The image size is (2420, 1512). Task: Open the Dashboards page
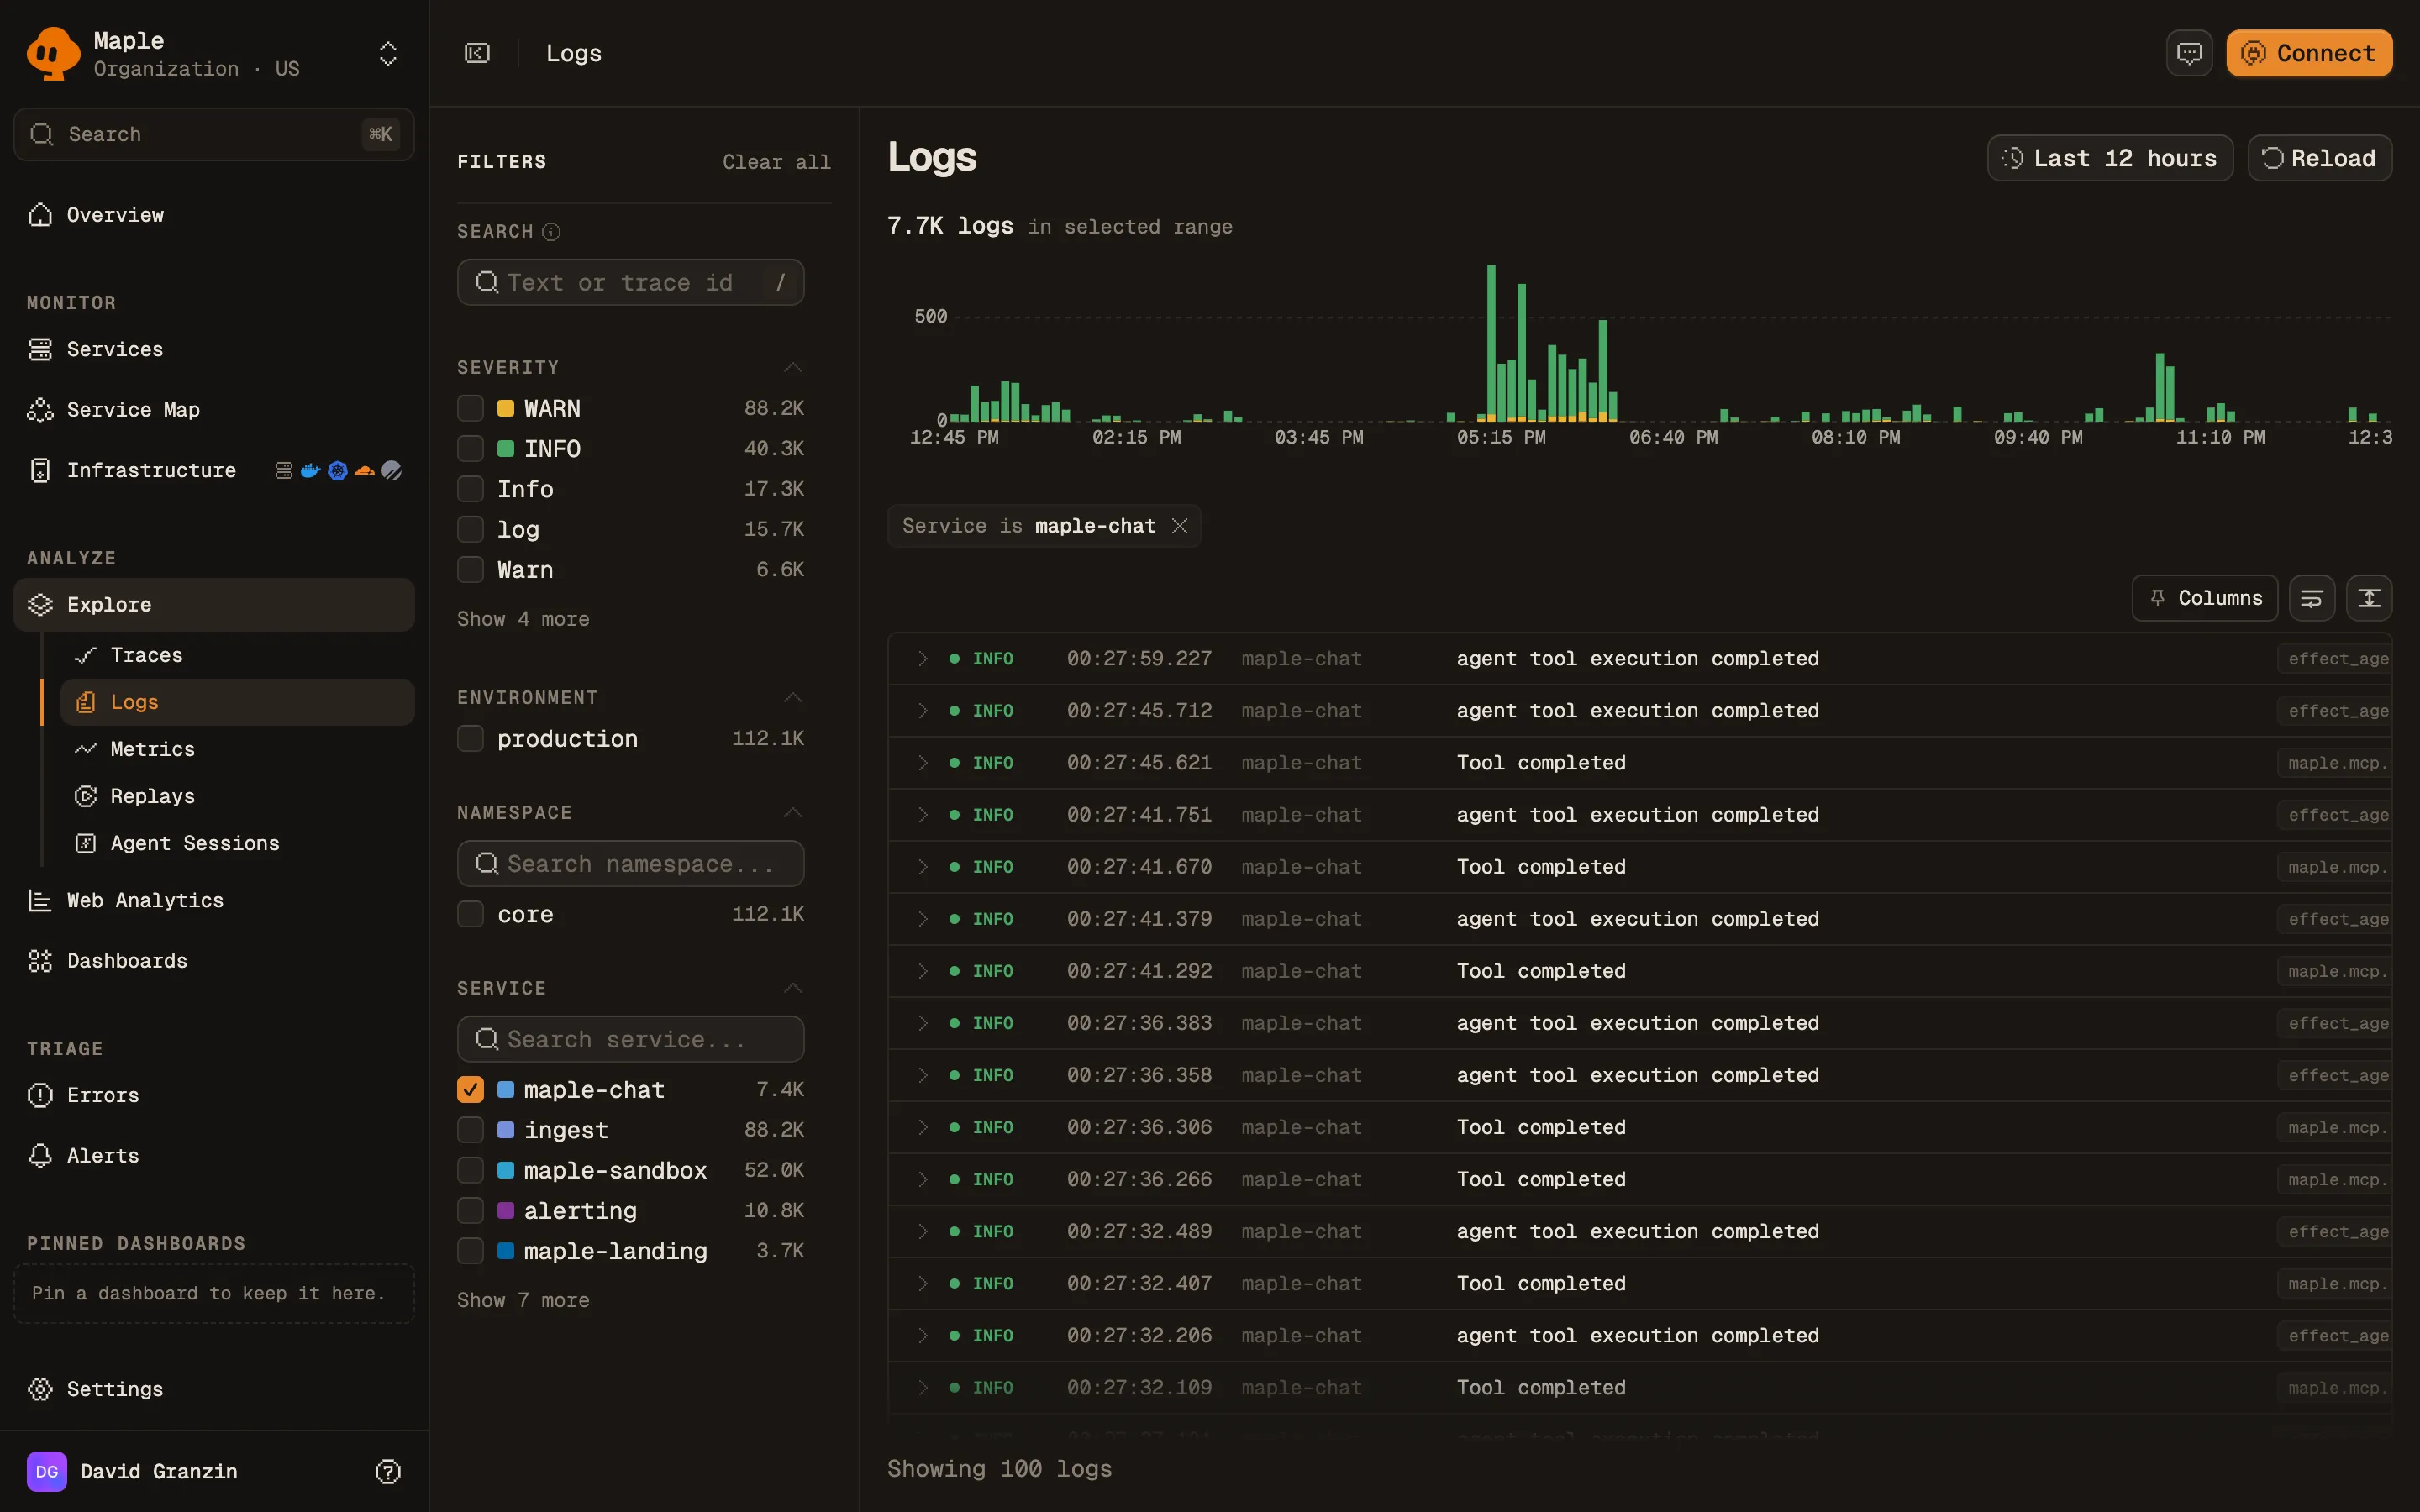[214, 961]
